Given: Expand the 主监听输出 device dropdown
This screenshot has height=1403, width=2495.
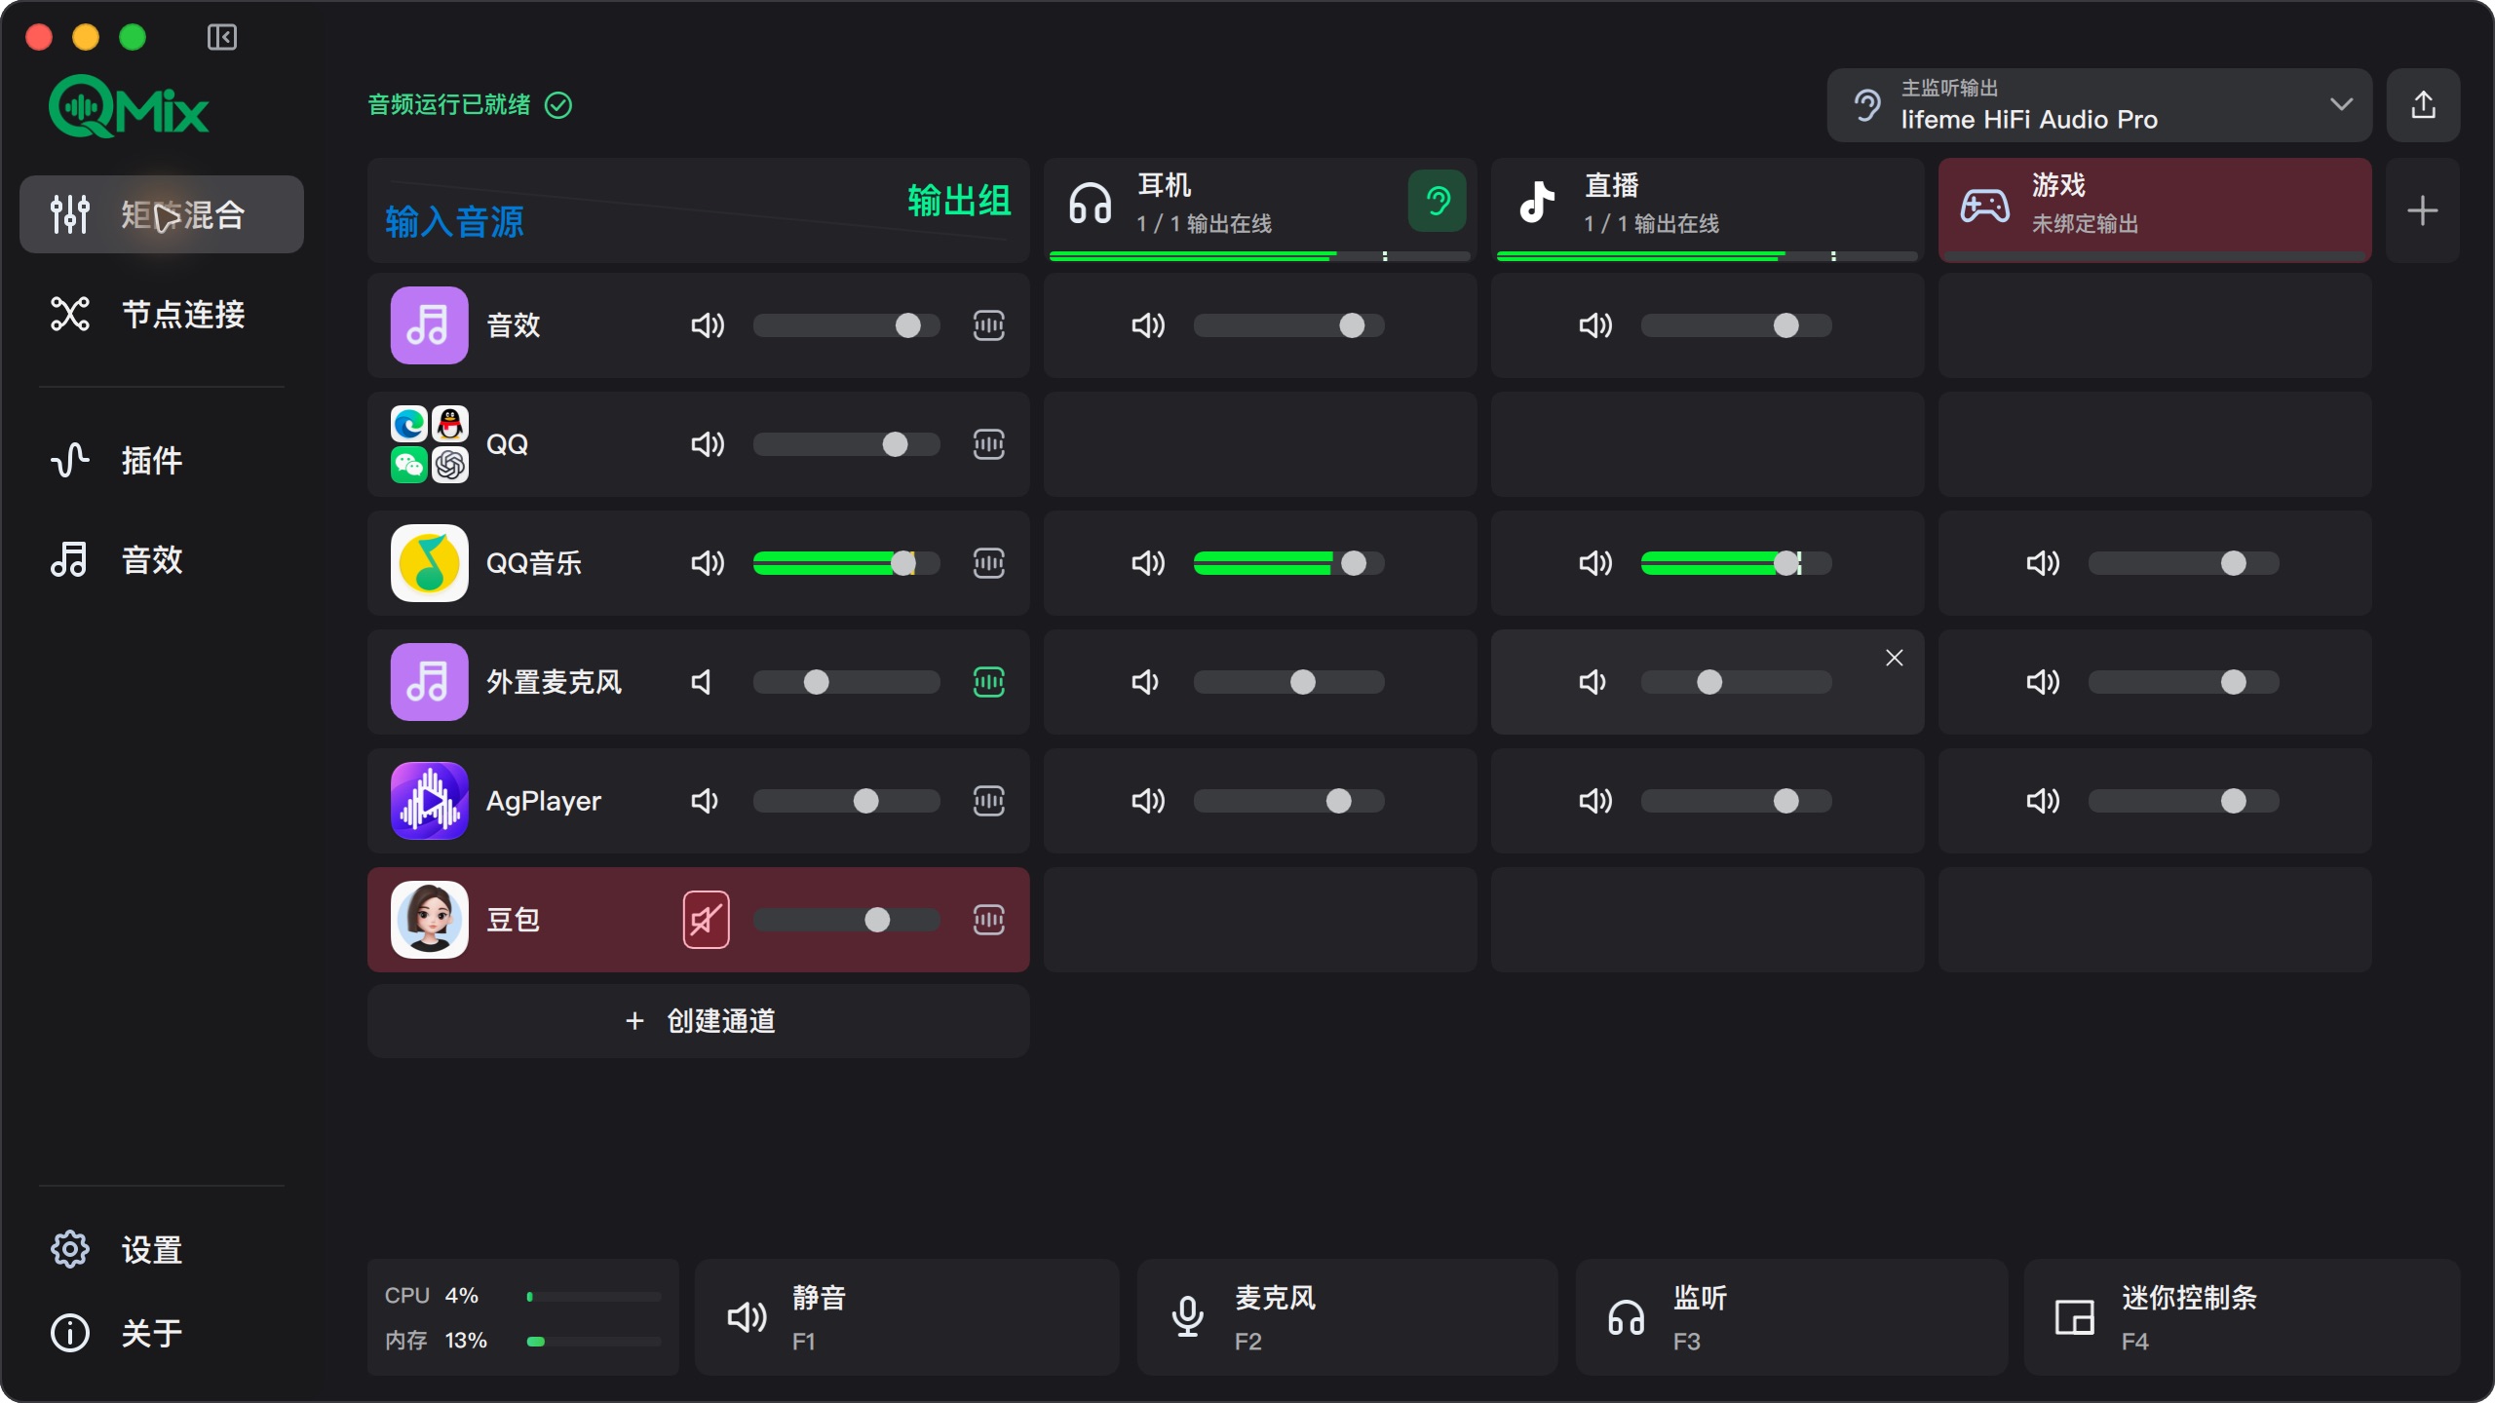Looking at the screenshot, I should (2099, 105).
